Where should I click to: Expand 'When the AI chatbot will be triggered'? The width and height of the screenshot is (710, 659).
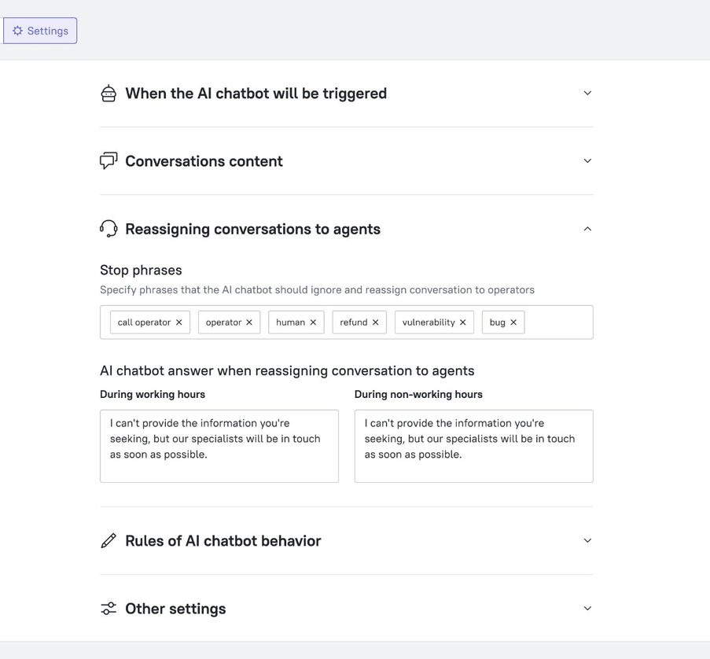point(587,94)
